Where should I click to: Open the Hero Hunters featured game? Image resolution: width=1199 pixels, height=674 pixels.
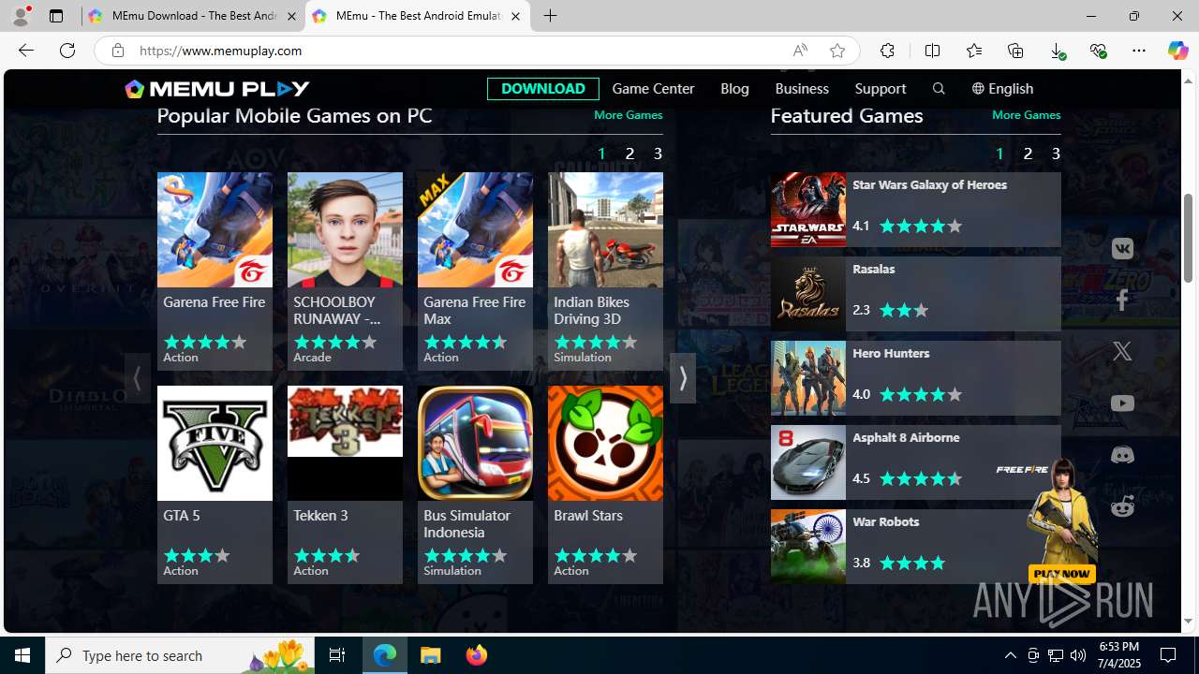coord(915,378)
